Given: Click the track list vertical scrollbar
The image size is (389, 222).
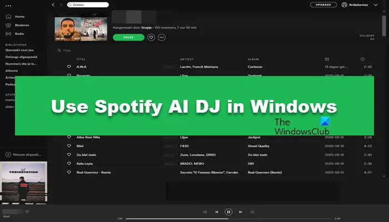Looking at the screenshot, I should point(384,26).
